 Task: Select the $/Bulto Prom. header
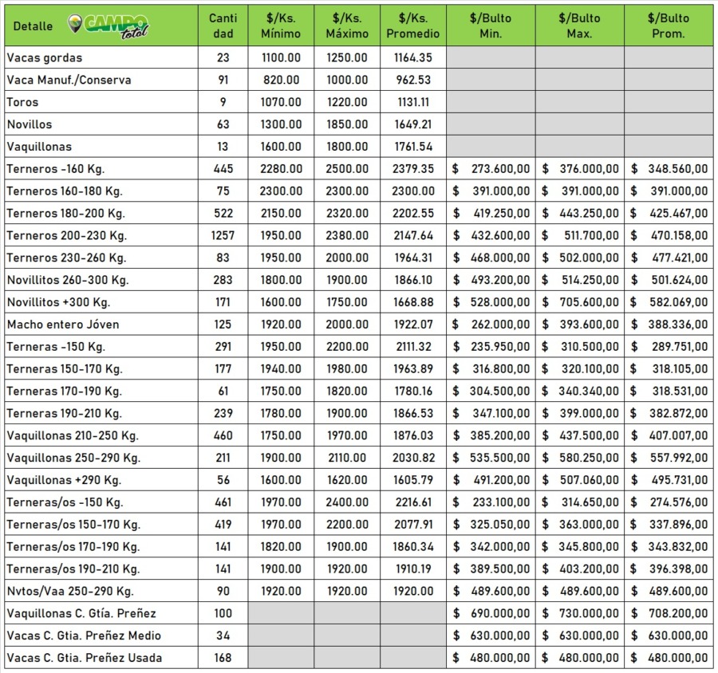pos(669,26)
